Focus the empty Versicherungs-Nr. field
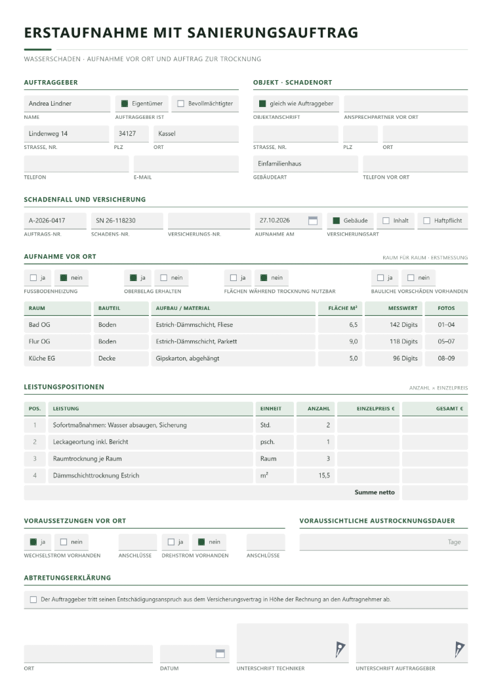 (209, 221)
